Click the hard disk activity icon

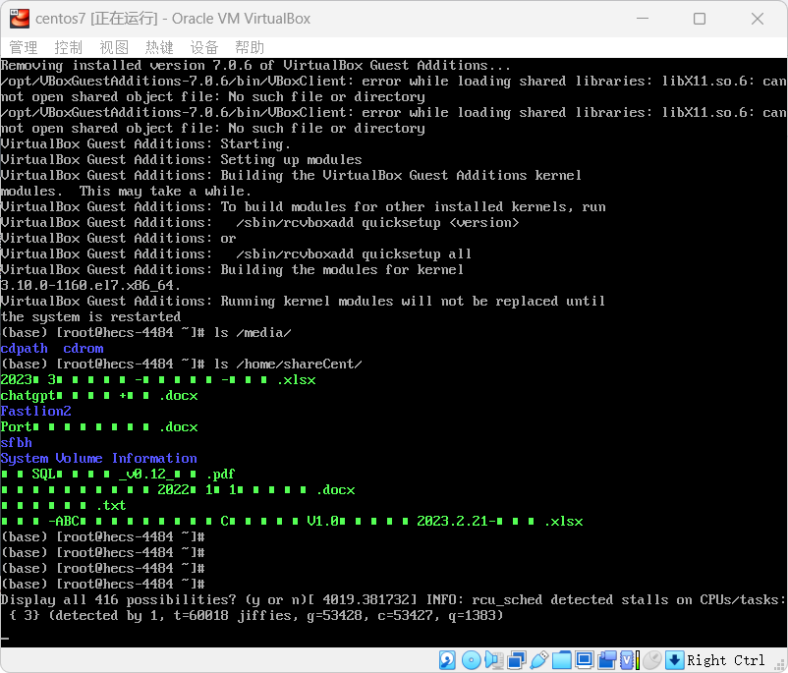pyautogui.click(x=447, y=660)
